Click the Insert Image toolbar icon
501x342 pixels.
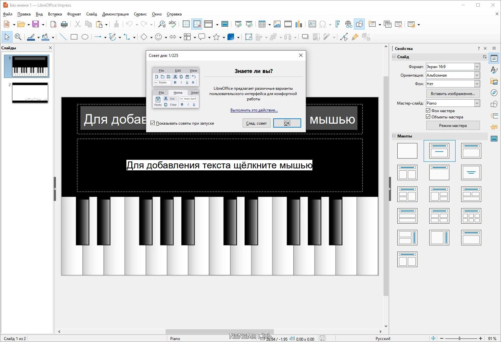point(277,24)
